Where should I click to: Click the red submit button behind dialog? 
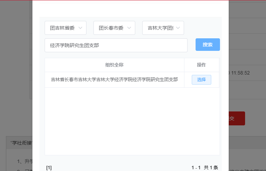[x=237, y=118]
